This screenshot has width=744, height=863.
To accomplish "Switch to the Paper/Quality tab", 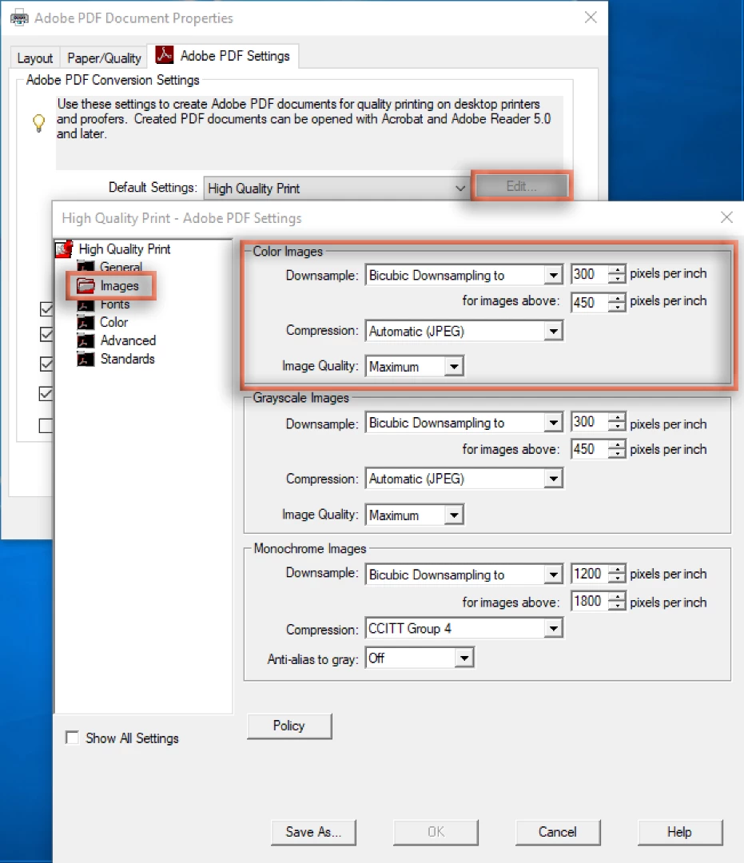I will pyautogui.click(x=104, y=58).
